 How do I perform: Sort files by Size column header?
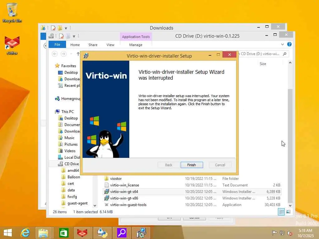[x=263, y=63]
